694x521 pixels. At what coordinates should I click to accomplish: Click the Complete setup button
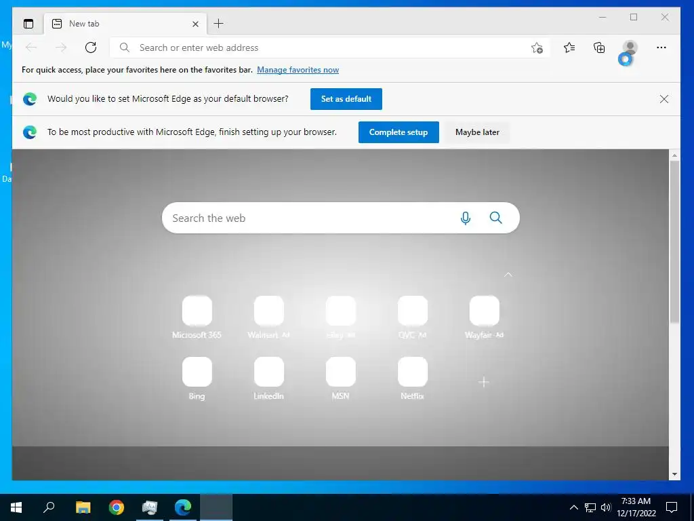399,132
